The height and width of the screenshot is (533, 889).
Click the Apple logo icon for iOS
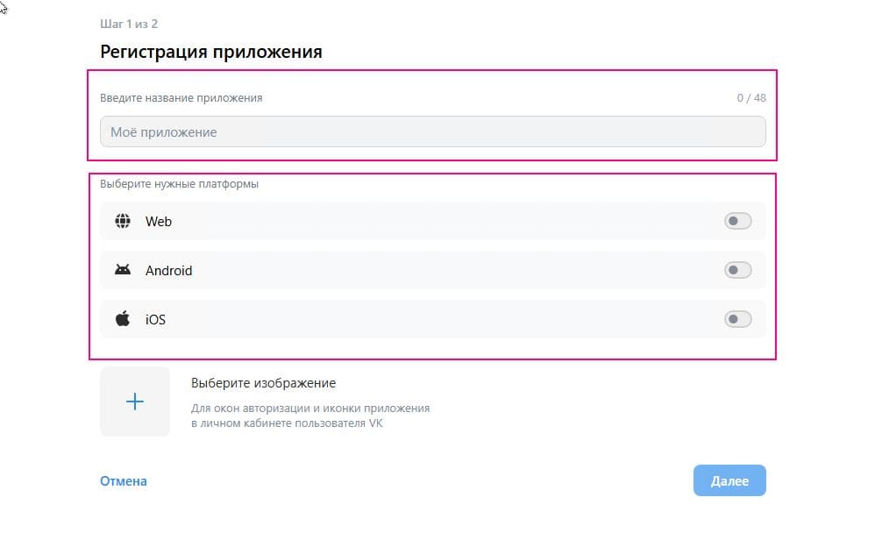click(x=123, y=319)
